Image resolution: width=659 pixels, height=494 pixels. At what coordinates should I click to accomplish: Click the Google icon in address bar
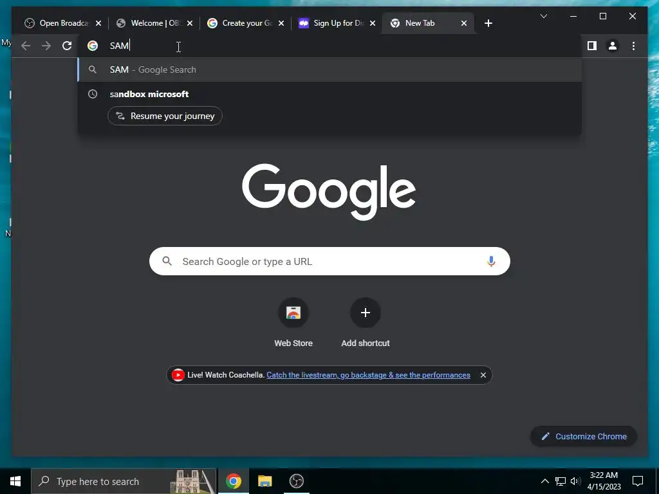[93, 46]
